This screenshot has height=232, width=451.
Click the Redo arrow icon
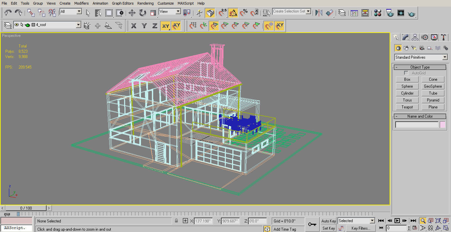(18, 13)
